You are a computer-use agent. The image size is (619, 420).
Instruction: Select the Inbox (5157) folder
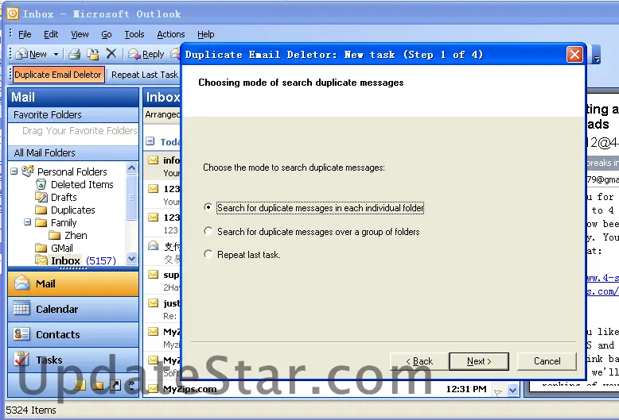pyautogui.click(x=83, y=260)
